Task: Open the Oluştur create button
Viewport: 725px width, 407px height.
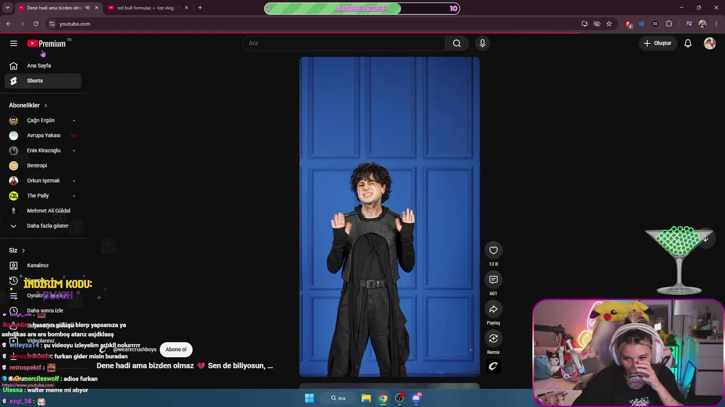Action: click(x=657, y=44)
